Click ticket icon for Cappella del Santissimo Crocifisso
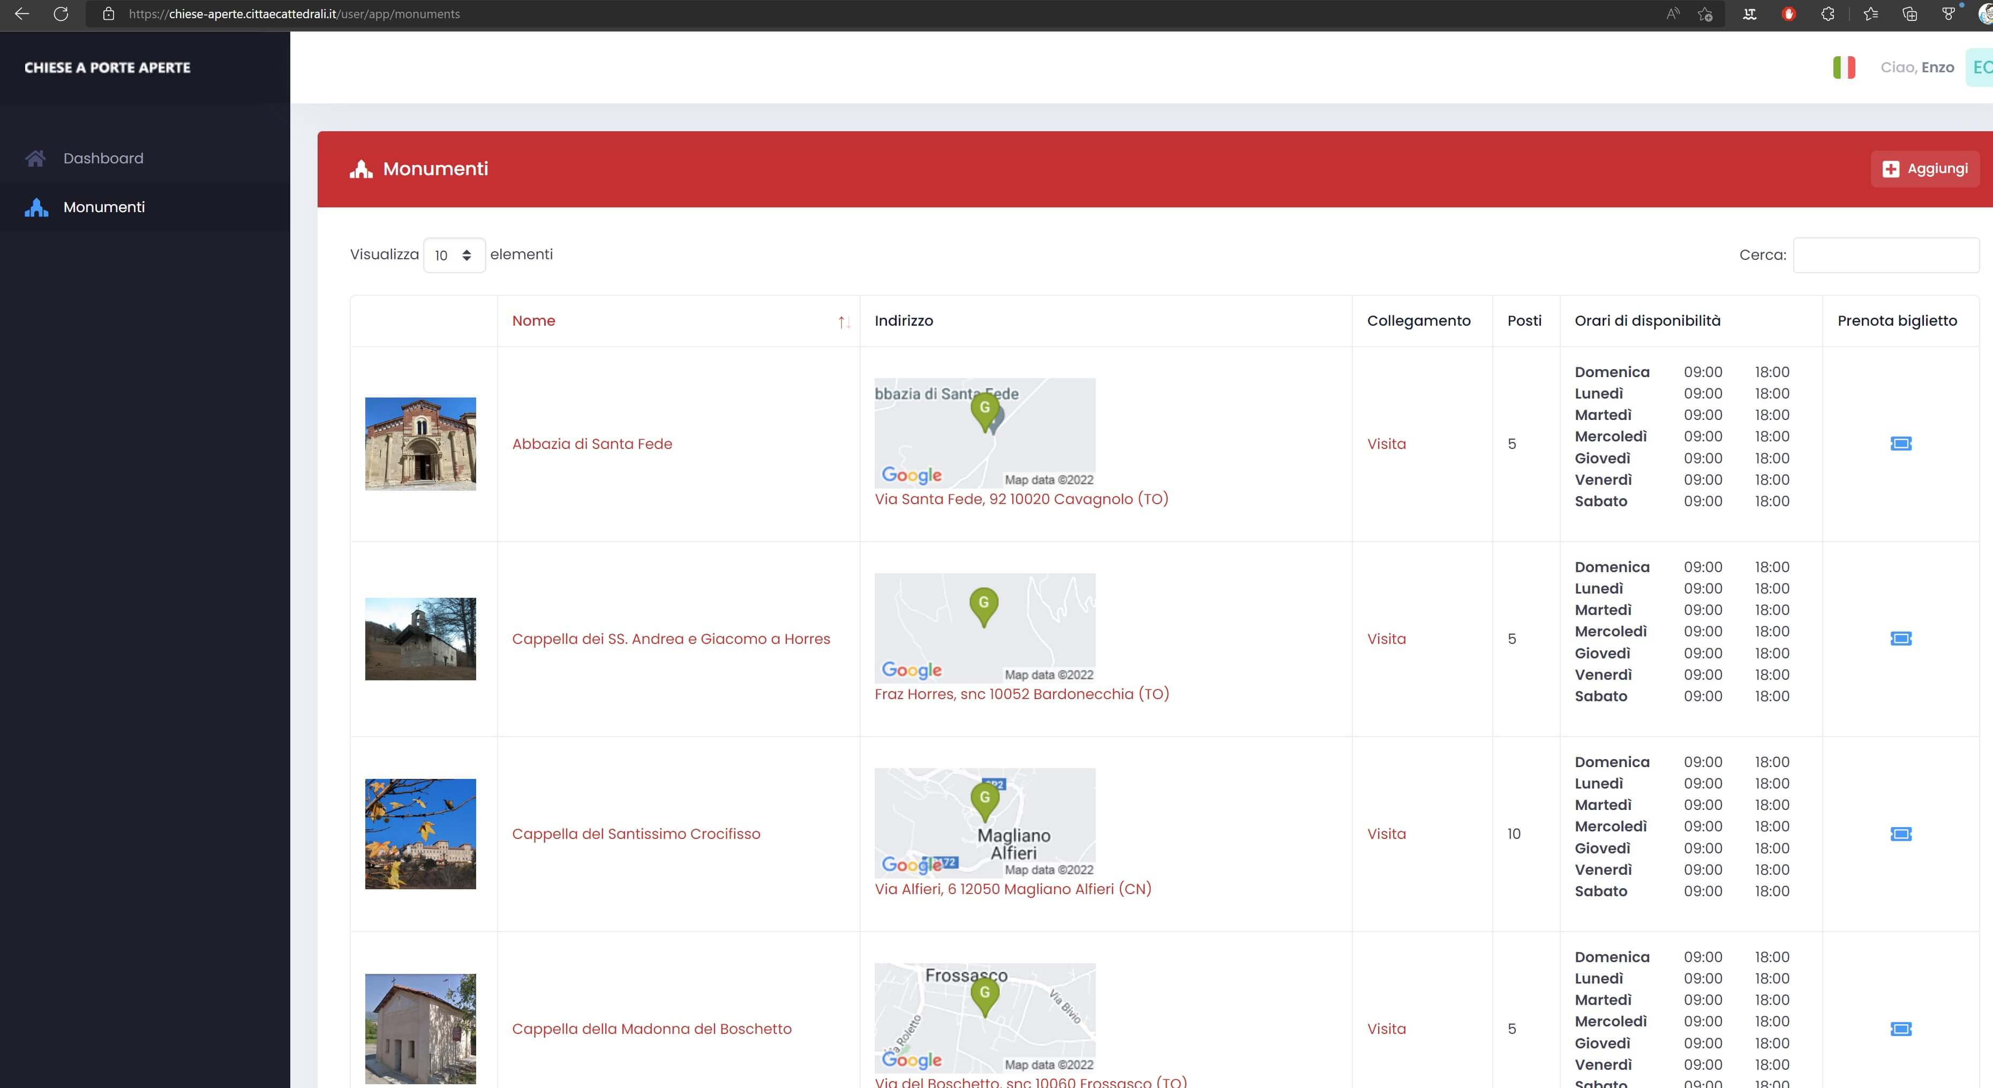 (x=1900, y=834)
